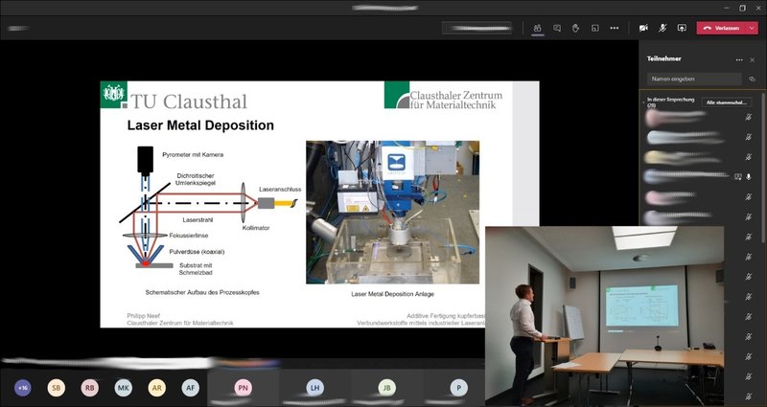Collapse the In dieser Besprechung section
The width and height of the screenshot is (767, 407).
(x=642, y=102)
